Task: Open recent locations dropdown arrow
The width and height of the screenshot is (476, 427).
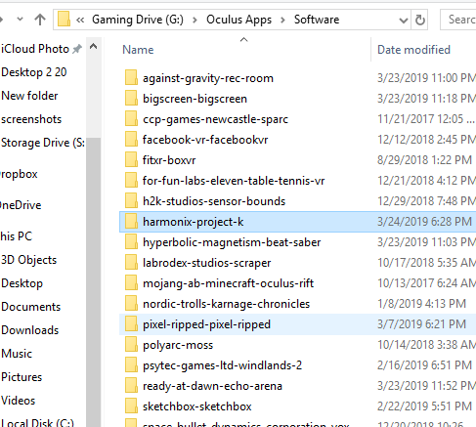Action: 20,20
